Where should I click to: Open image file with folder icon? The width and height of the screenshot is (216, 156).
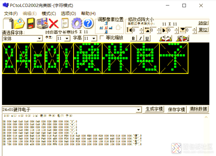(19, 23)
